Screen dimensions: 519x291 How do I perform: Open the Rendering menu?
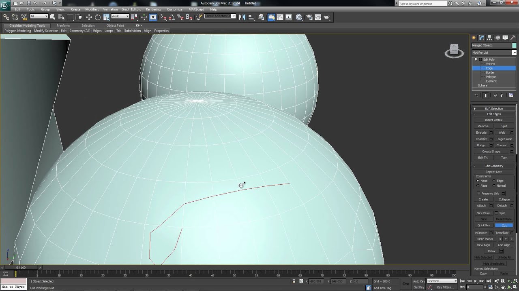tap(153, 9)
